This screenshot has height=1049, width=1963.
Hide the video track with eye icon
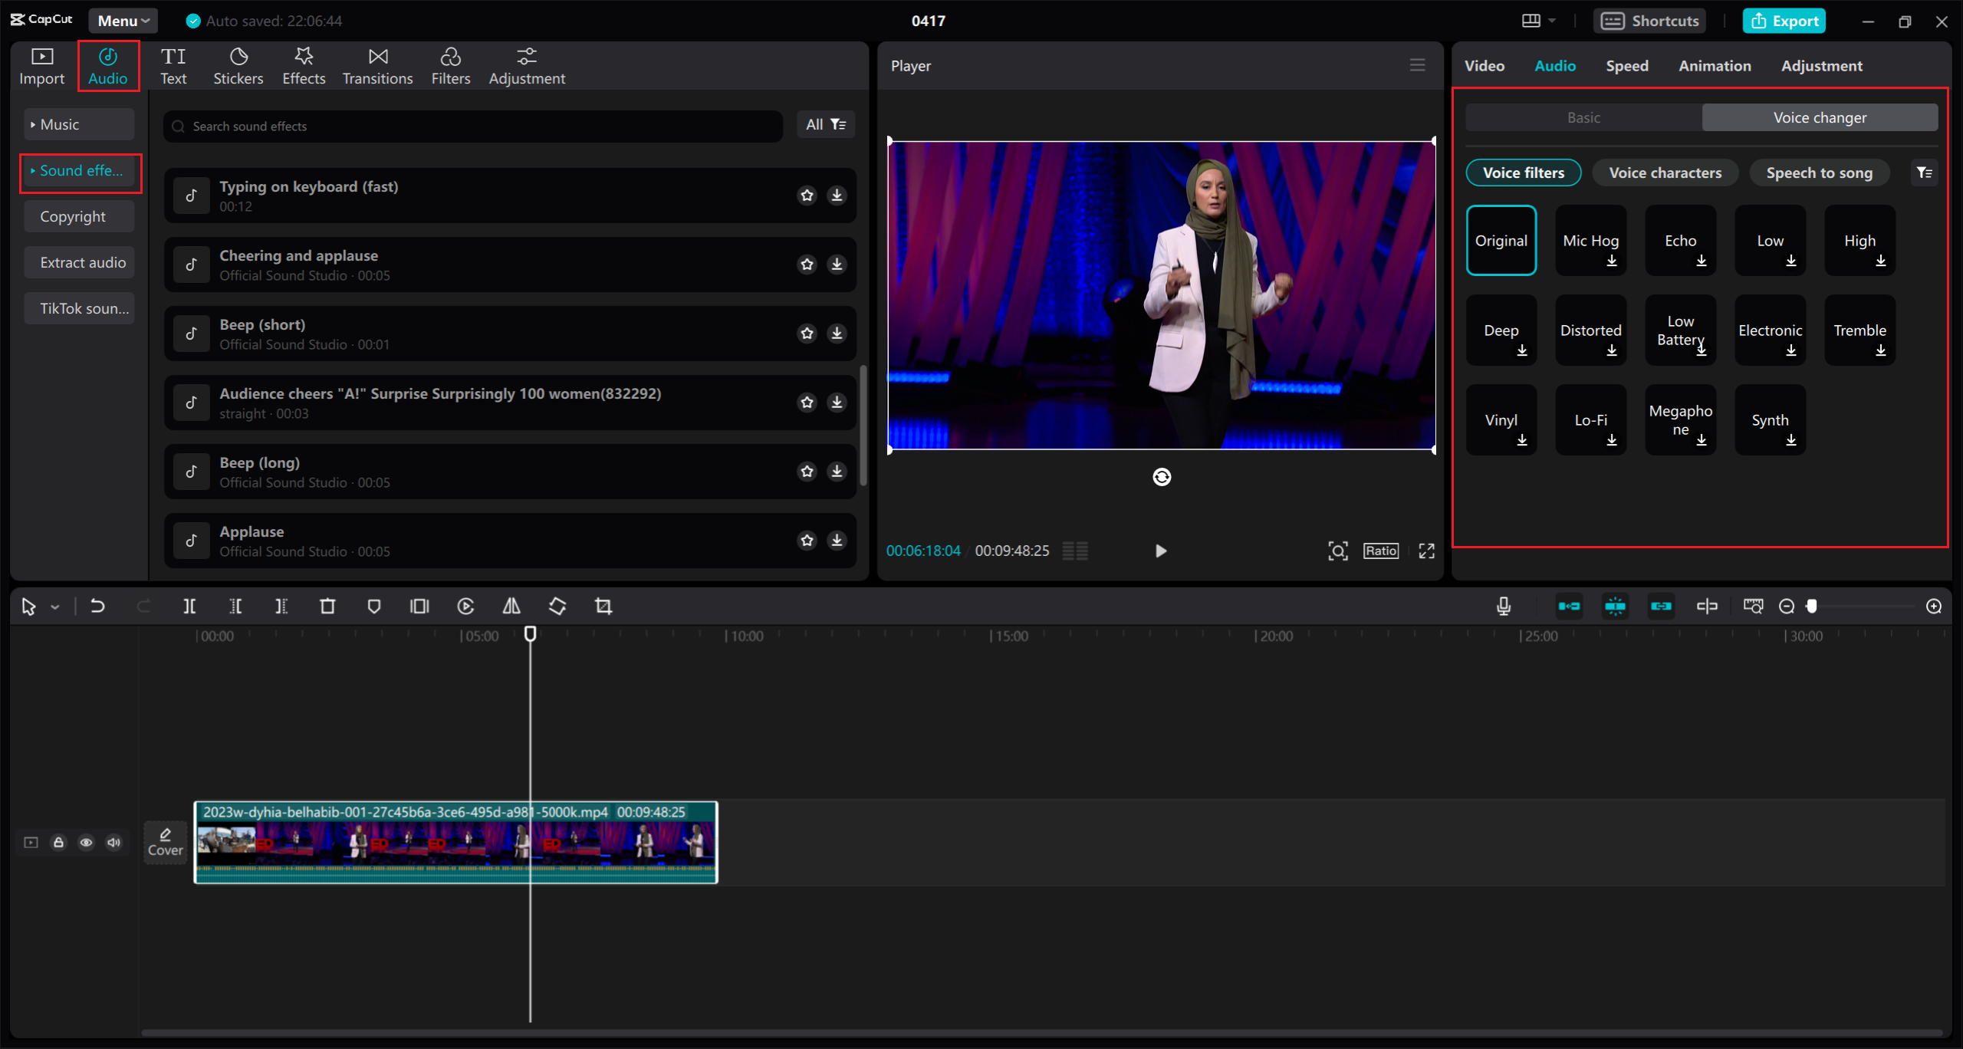86,843
